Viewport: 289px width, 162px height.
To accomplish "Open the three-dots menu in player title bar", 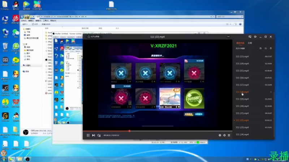I will pos(228,37).
